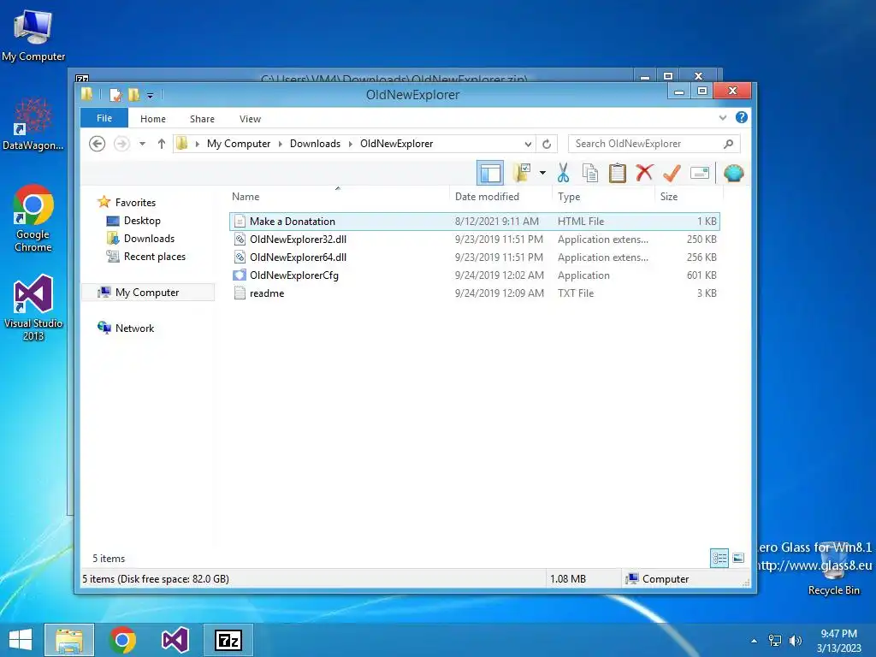Open the Customize Quick Access Toolbar dropdown

150,96
